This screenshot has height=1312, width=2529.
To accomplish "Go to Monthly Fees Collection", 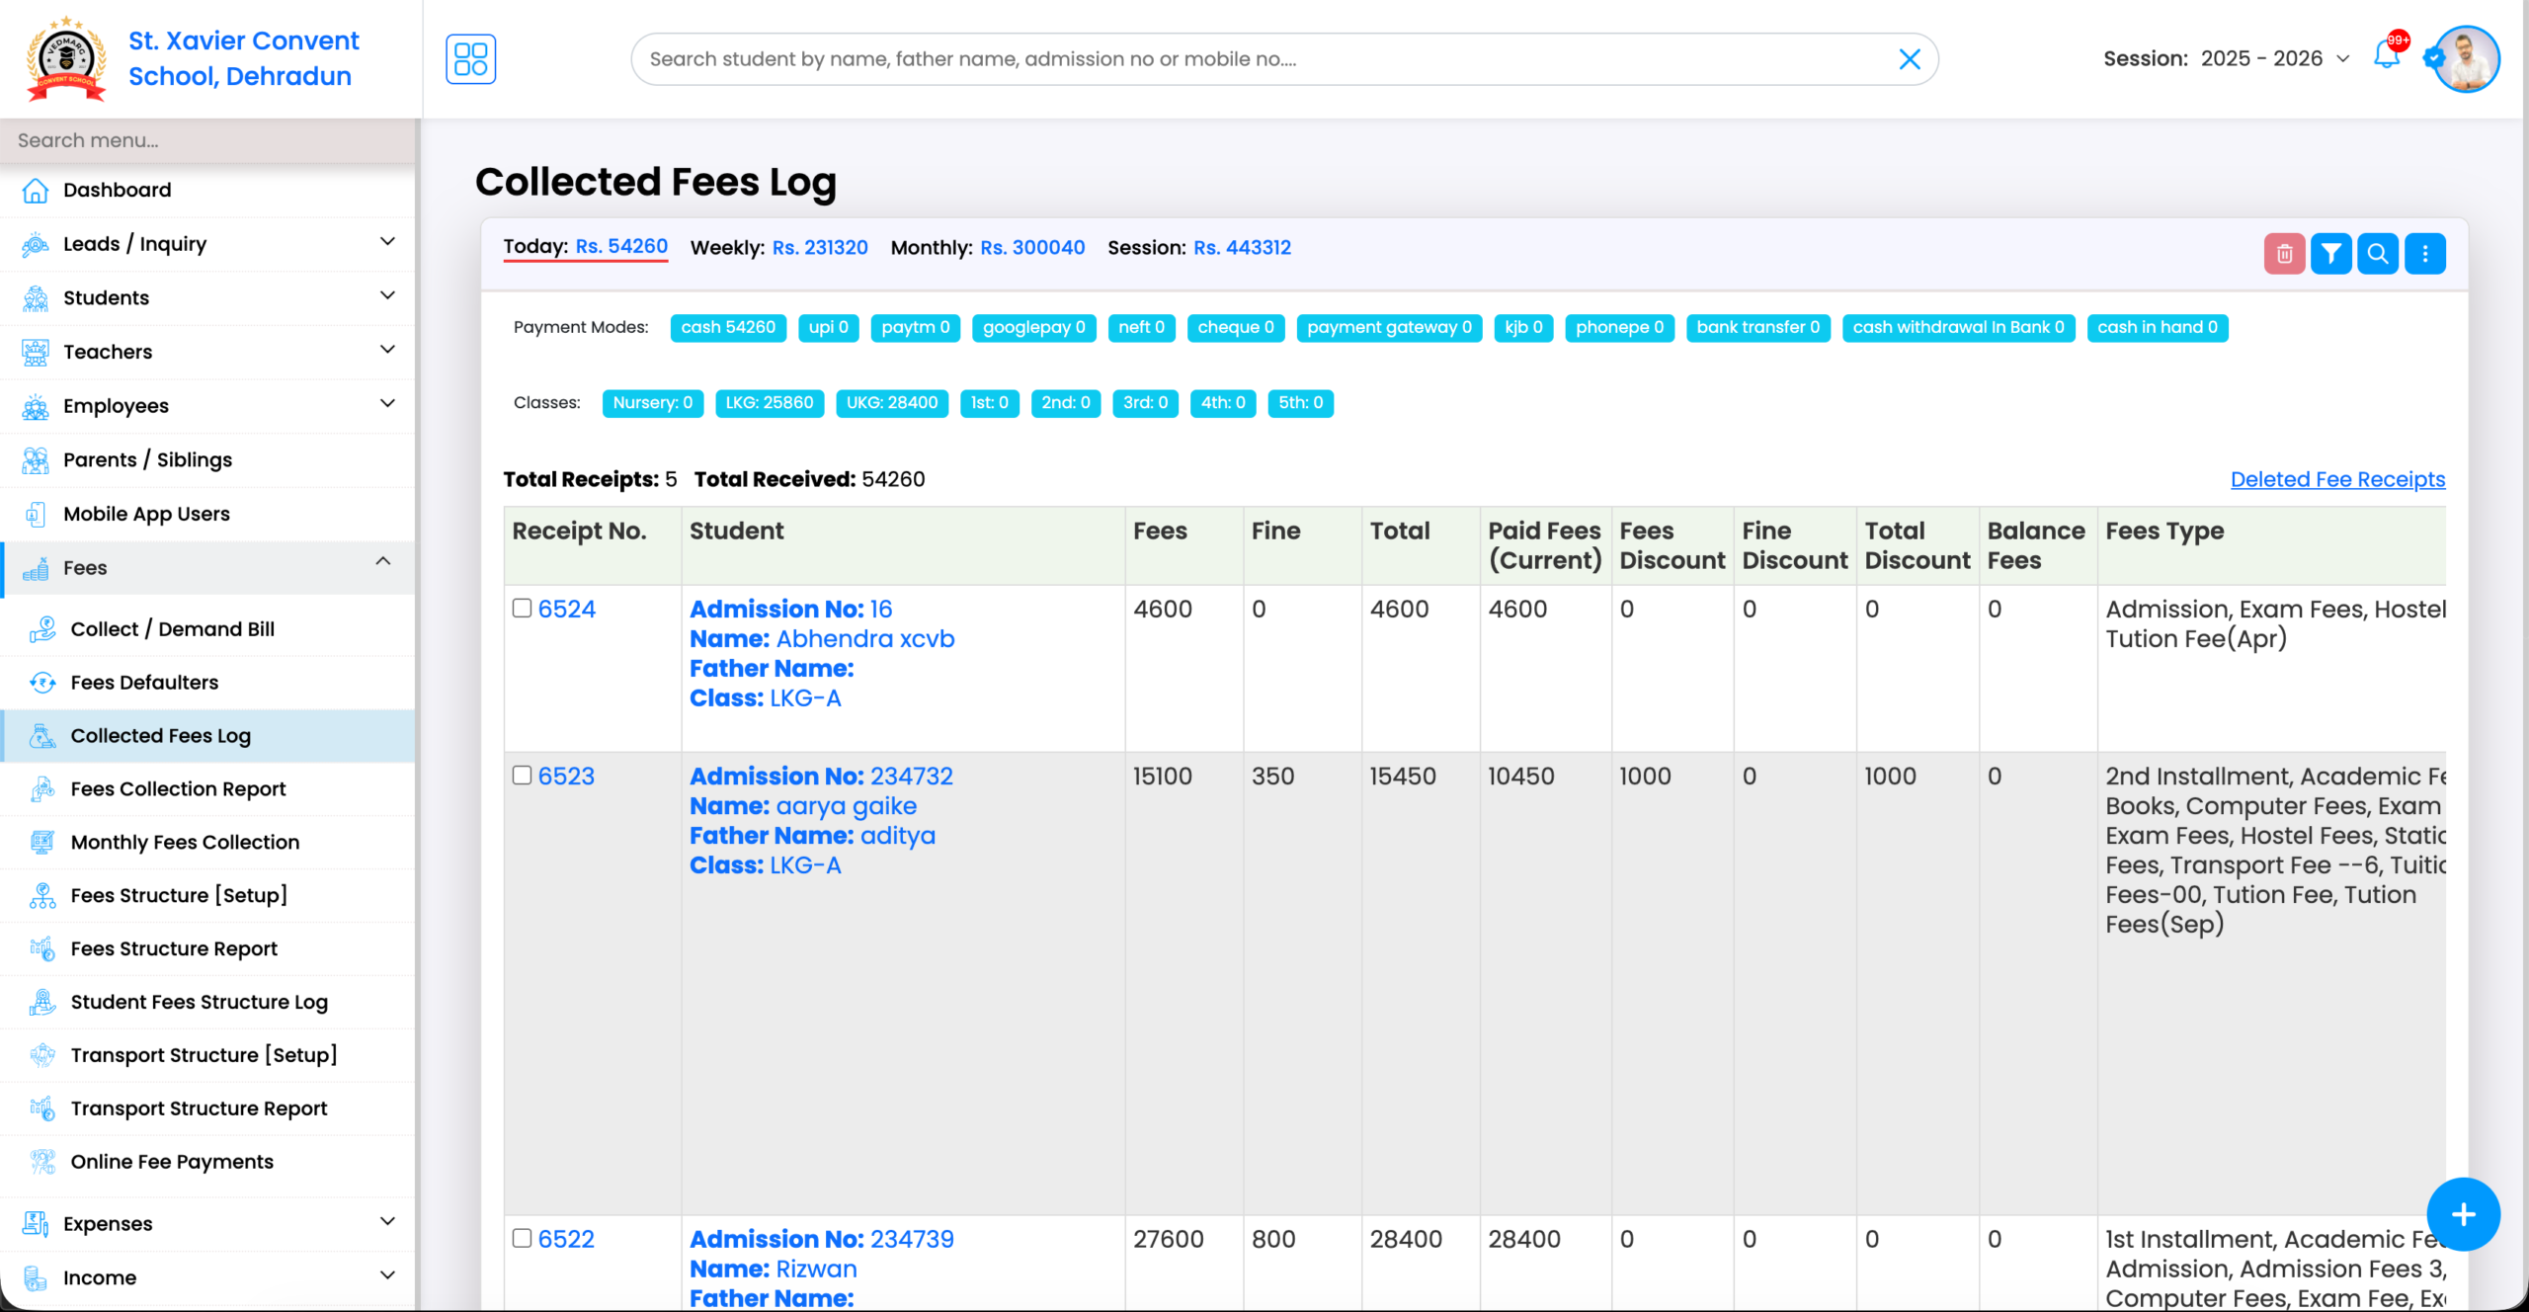I will point(185,842).
